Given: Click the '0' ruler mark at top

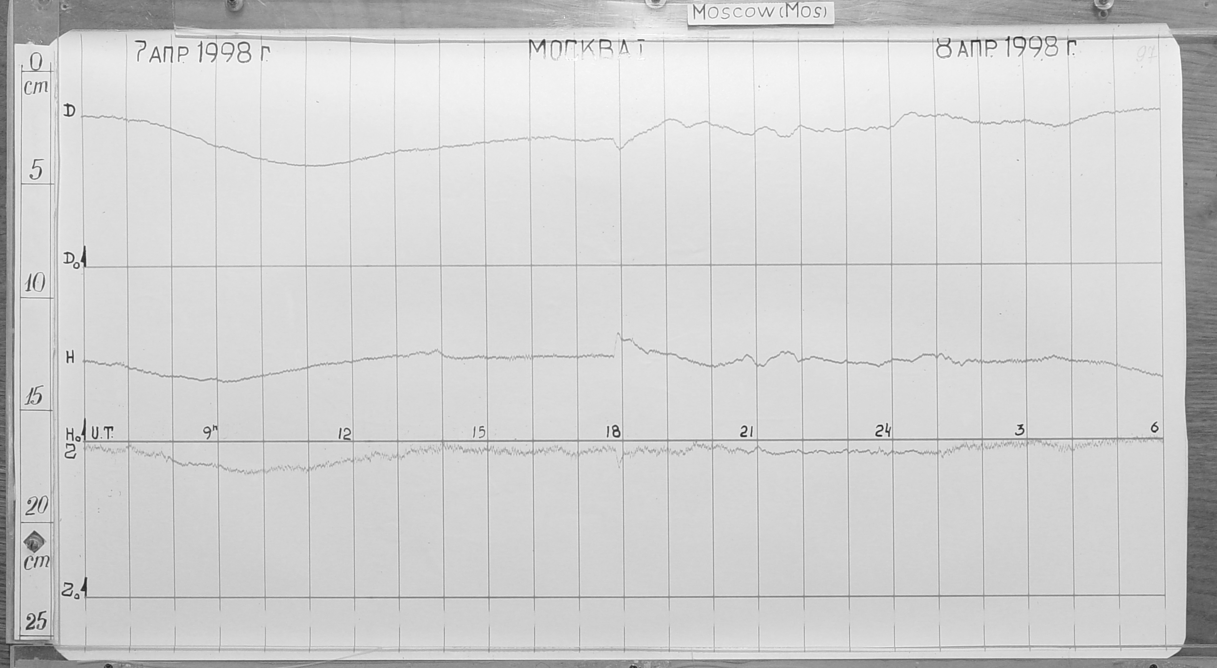Looking at the screenshot, I should click(36, 62).
